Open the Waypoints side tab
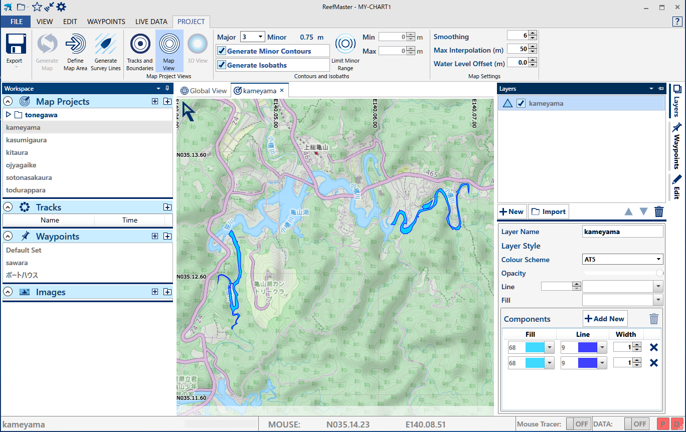Screen dimensions: 686x432 point(676,146)
